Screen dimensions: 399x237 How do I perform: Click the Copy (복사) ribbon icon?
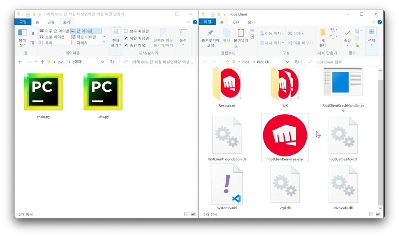point(226,36)
